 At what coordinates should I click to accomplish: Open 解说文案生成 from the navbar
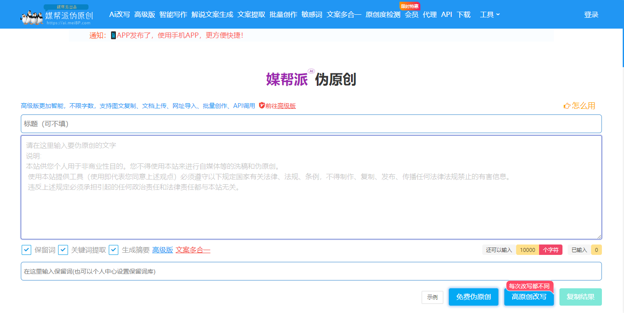tap(212, 14)
